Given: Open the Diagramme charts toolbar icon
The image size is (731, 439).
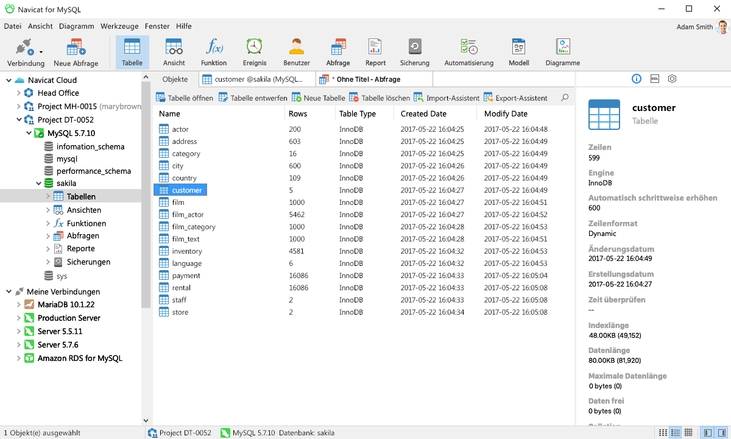Looking at the screenshot, I should tap(563, 52).
